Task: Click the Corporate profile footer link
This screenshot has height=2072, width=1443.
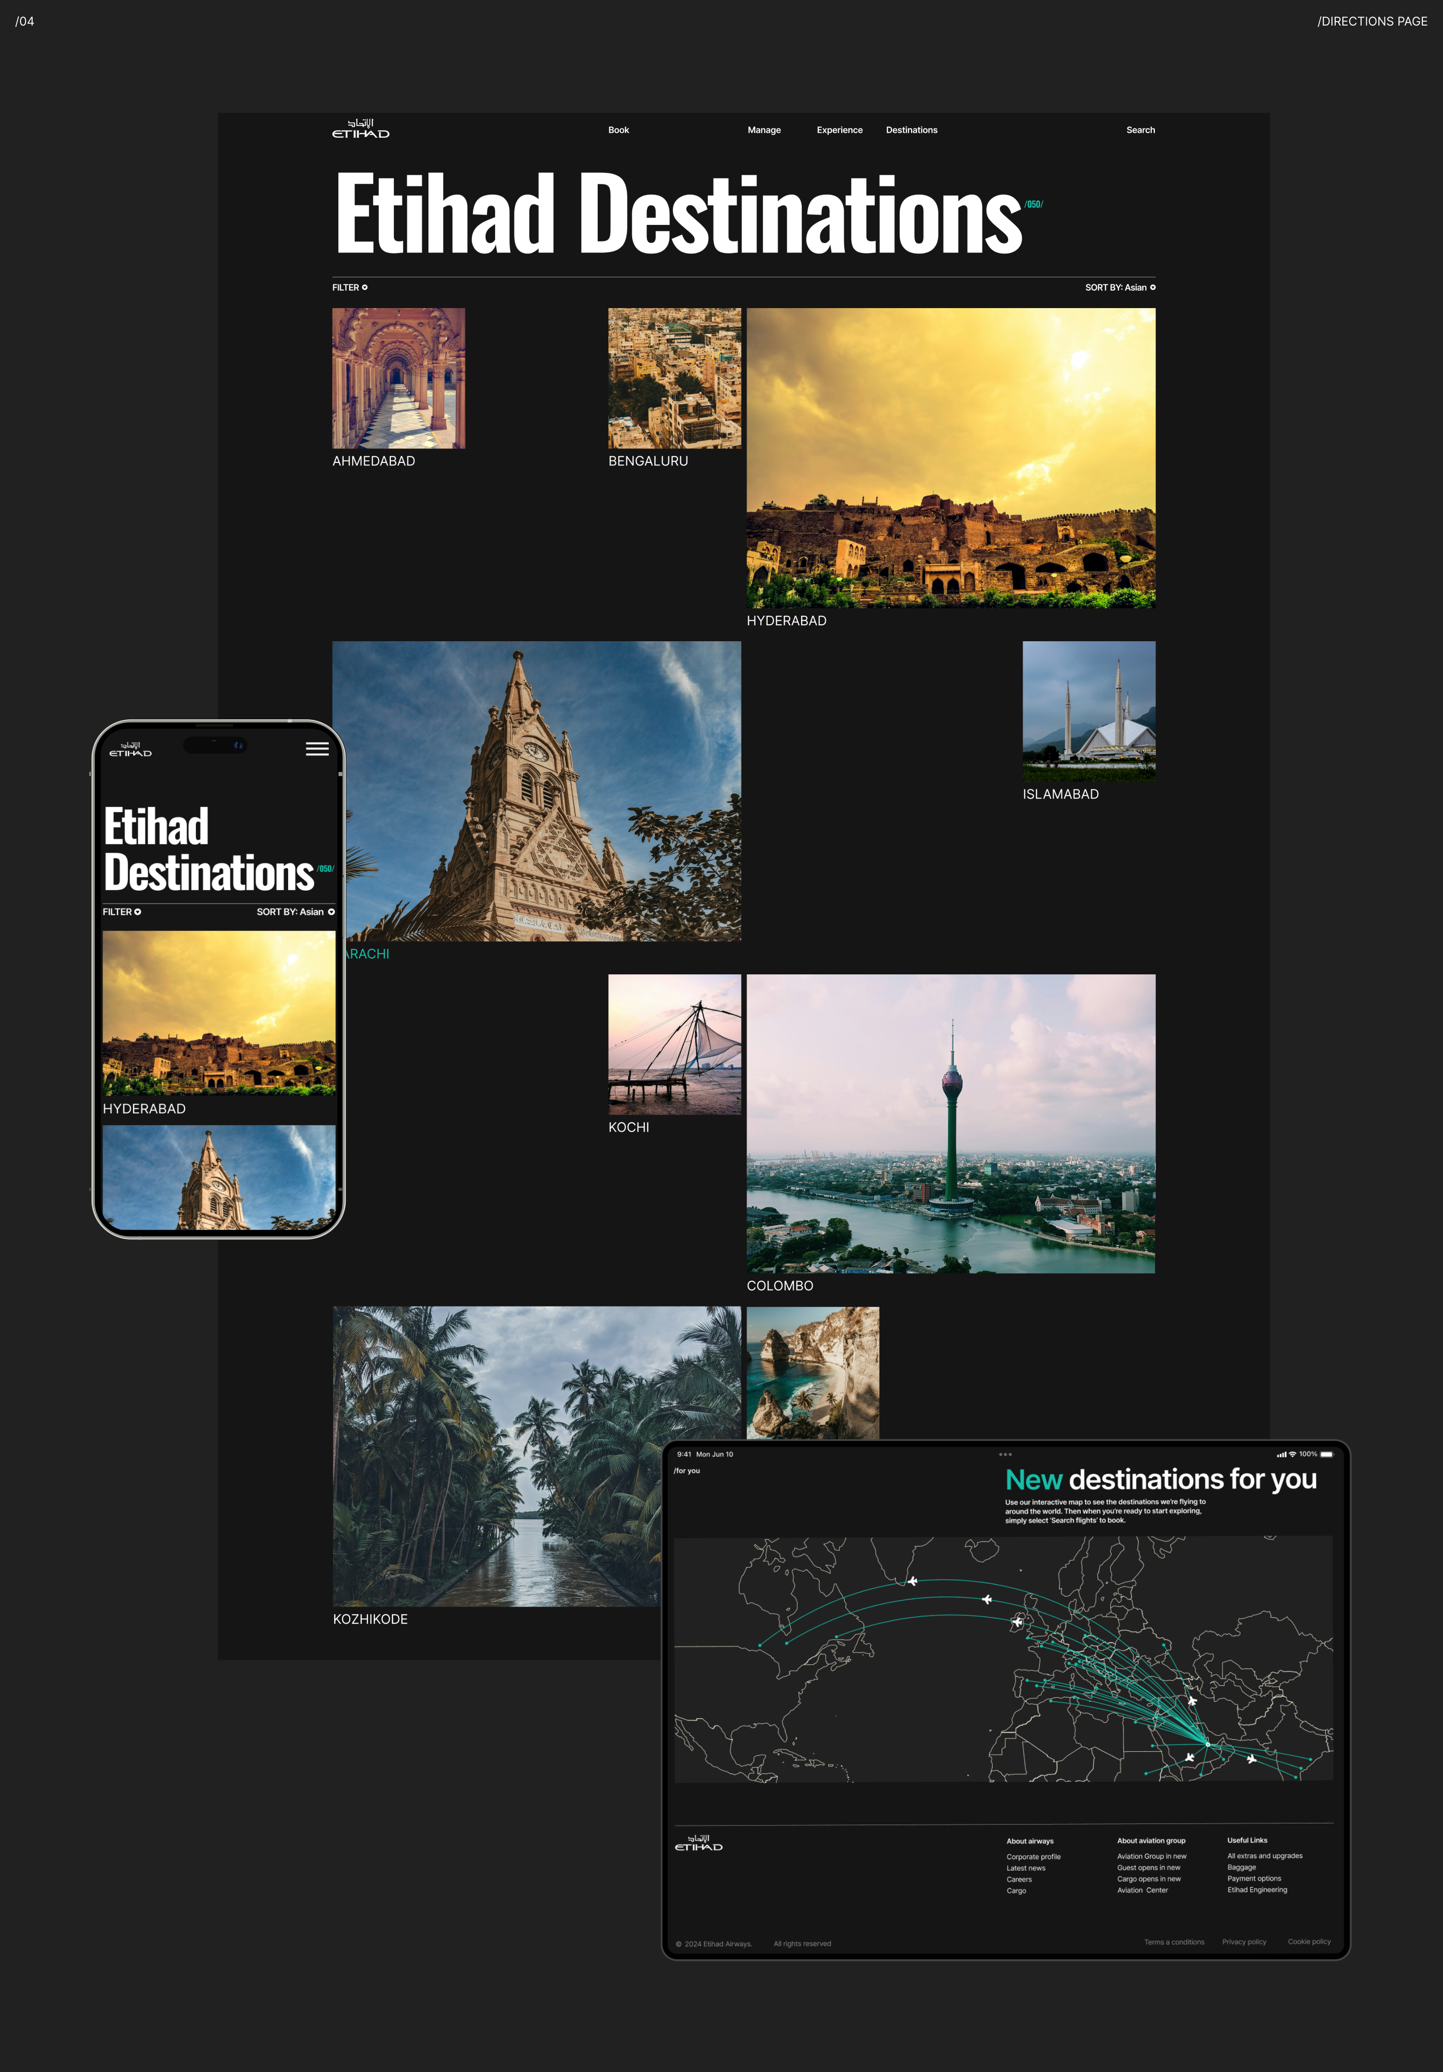Action: pos(1033,1857)
